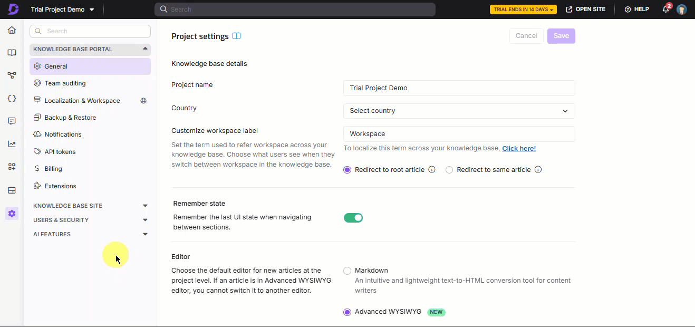Viewport: 695px width, 327px height.
Task: Open the Drive icon in left rail
Action: (12, 190)
